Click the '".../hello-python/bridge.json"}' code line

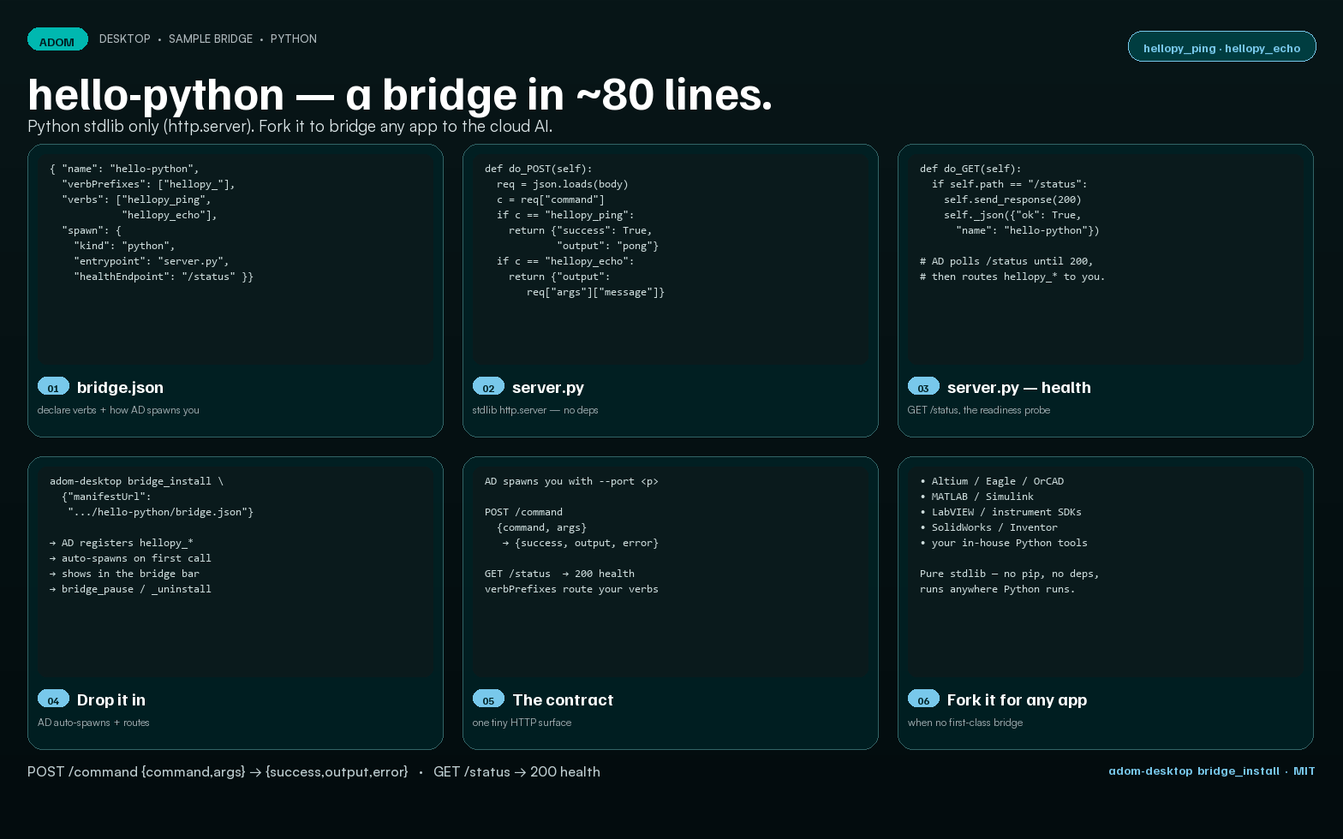(160, 512)
